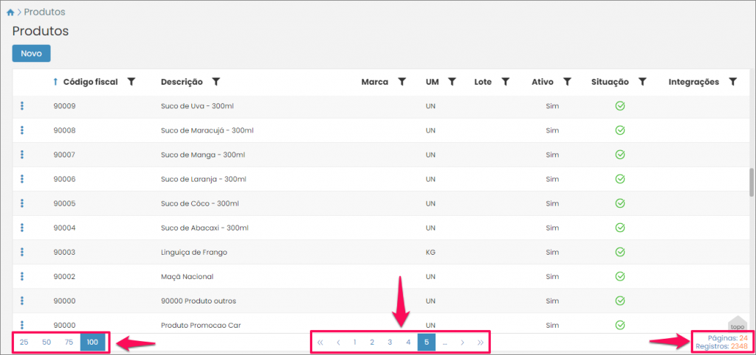Open filter icon beside Marca
Screen dimensions: 756x355
(402, 82)
